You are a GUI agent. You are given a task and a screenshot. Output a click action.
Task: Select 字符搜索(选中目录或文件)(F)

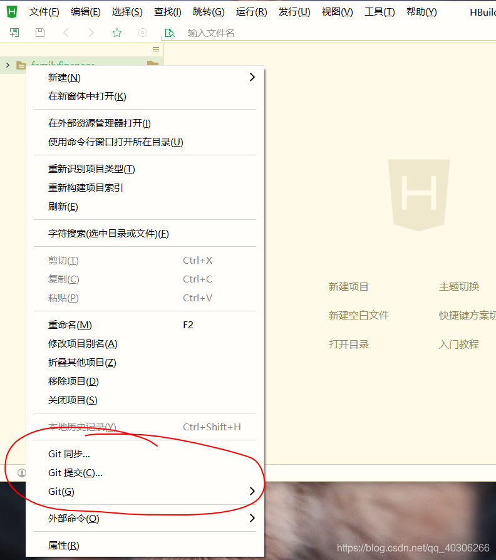(x=145, y=234)
